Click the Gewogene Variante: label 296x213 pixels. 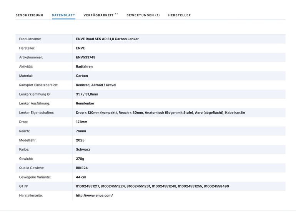point(35,177)
